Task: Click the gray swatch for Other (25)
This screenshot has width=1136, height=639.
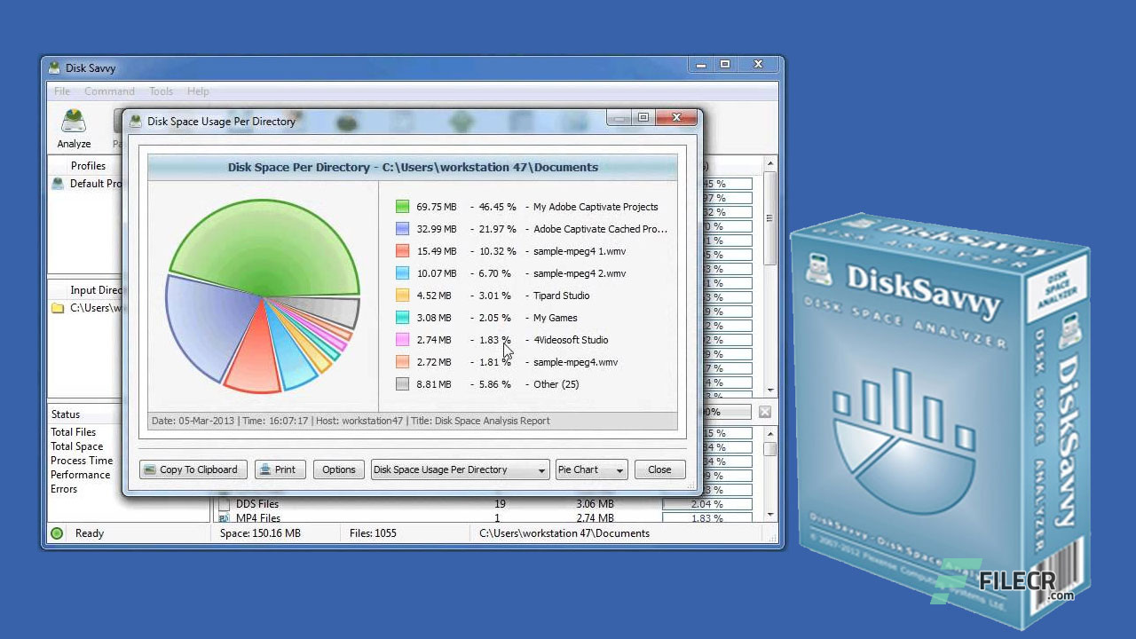Action: point(402,384)
